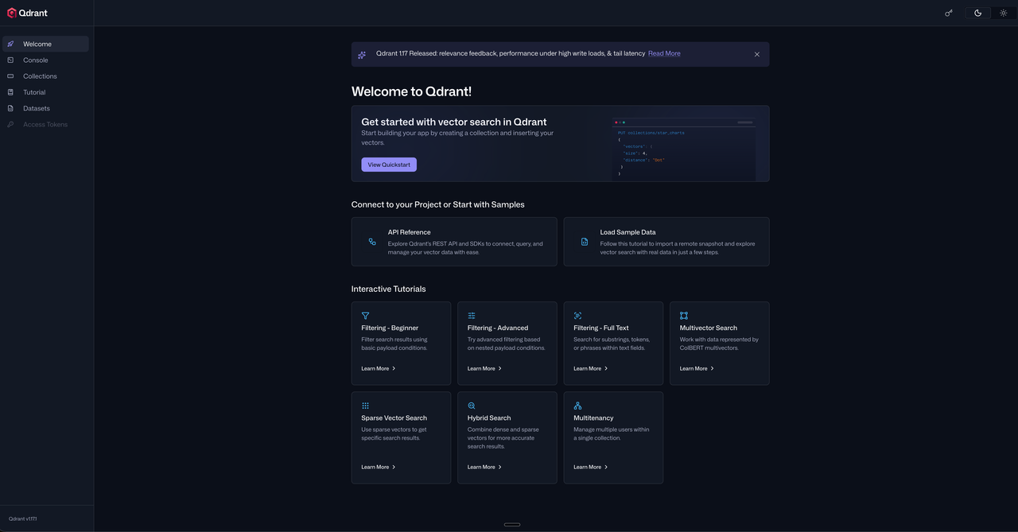Open Learn More for Sparse Vector Search
This screenshot has width=1018, height=532.
[379, 467]
